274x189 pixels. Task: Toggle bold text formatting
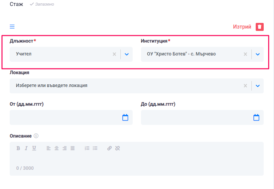18,148
